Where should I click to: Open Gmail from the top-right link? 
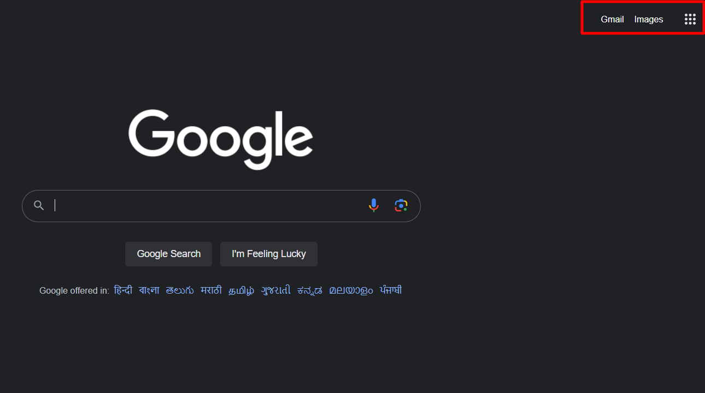point(612,19)
